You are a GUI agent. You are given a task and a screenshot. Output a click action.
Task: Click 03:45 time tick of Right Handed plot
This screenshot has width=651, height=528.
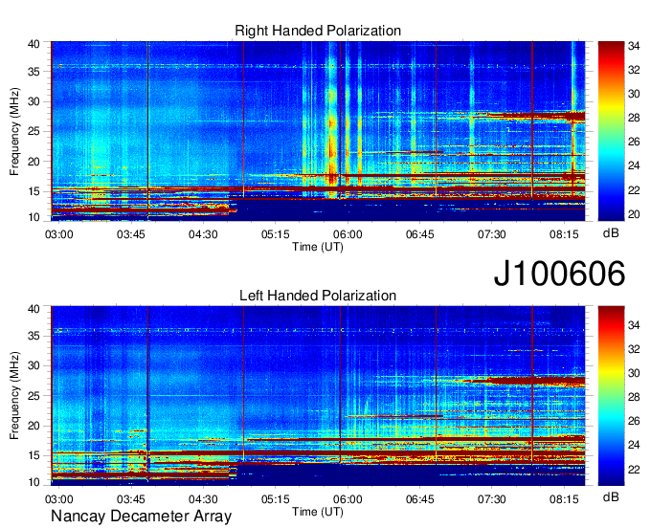pos(131,234)
